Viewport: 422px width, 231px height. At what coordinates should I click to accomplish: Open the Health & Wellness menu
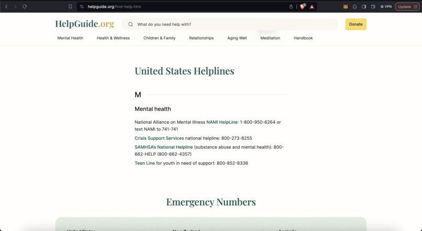pos(113,38)
